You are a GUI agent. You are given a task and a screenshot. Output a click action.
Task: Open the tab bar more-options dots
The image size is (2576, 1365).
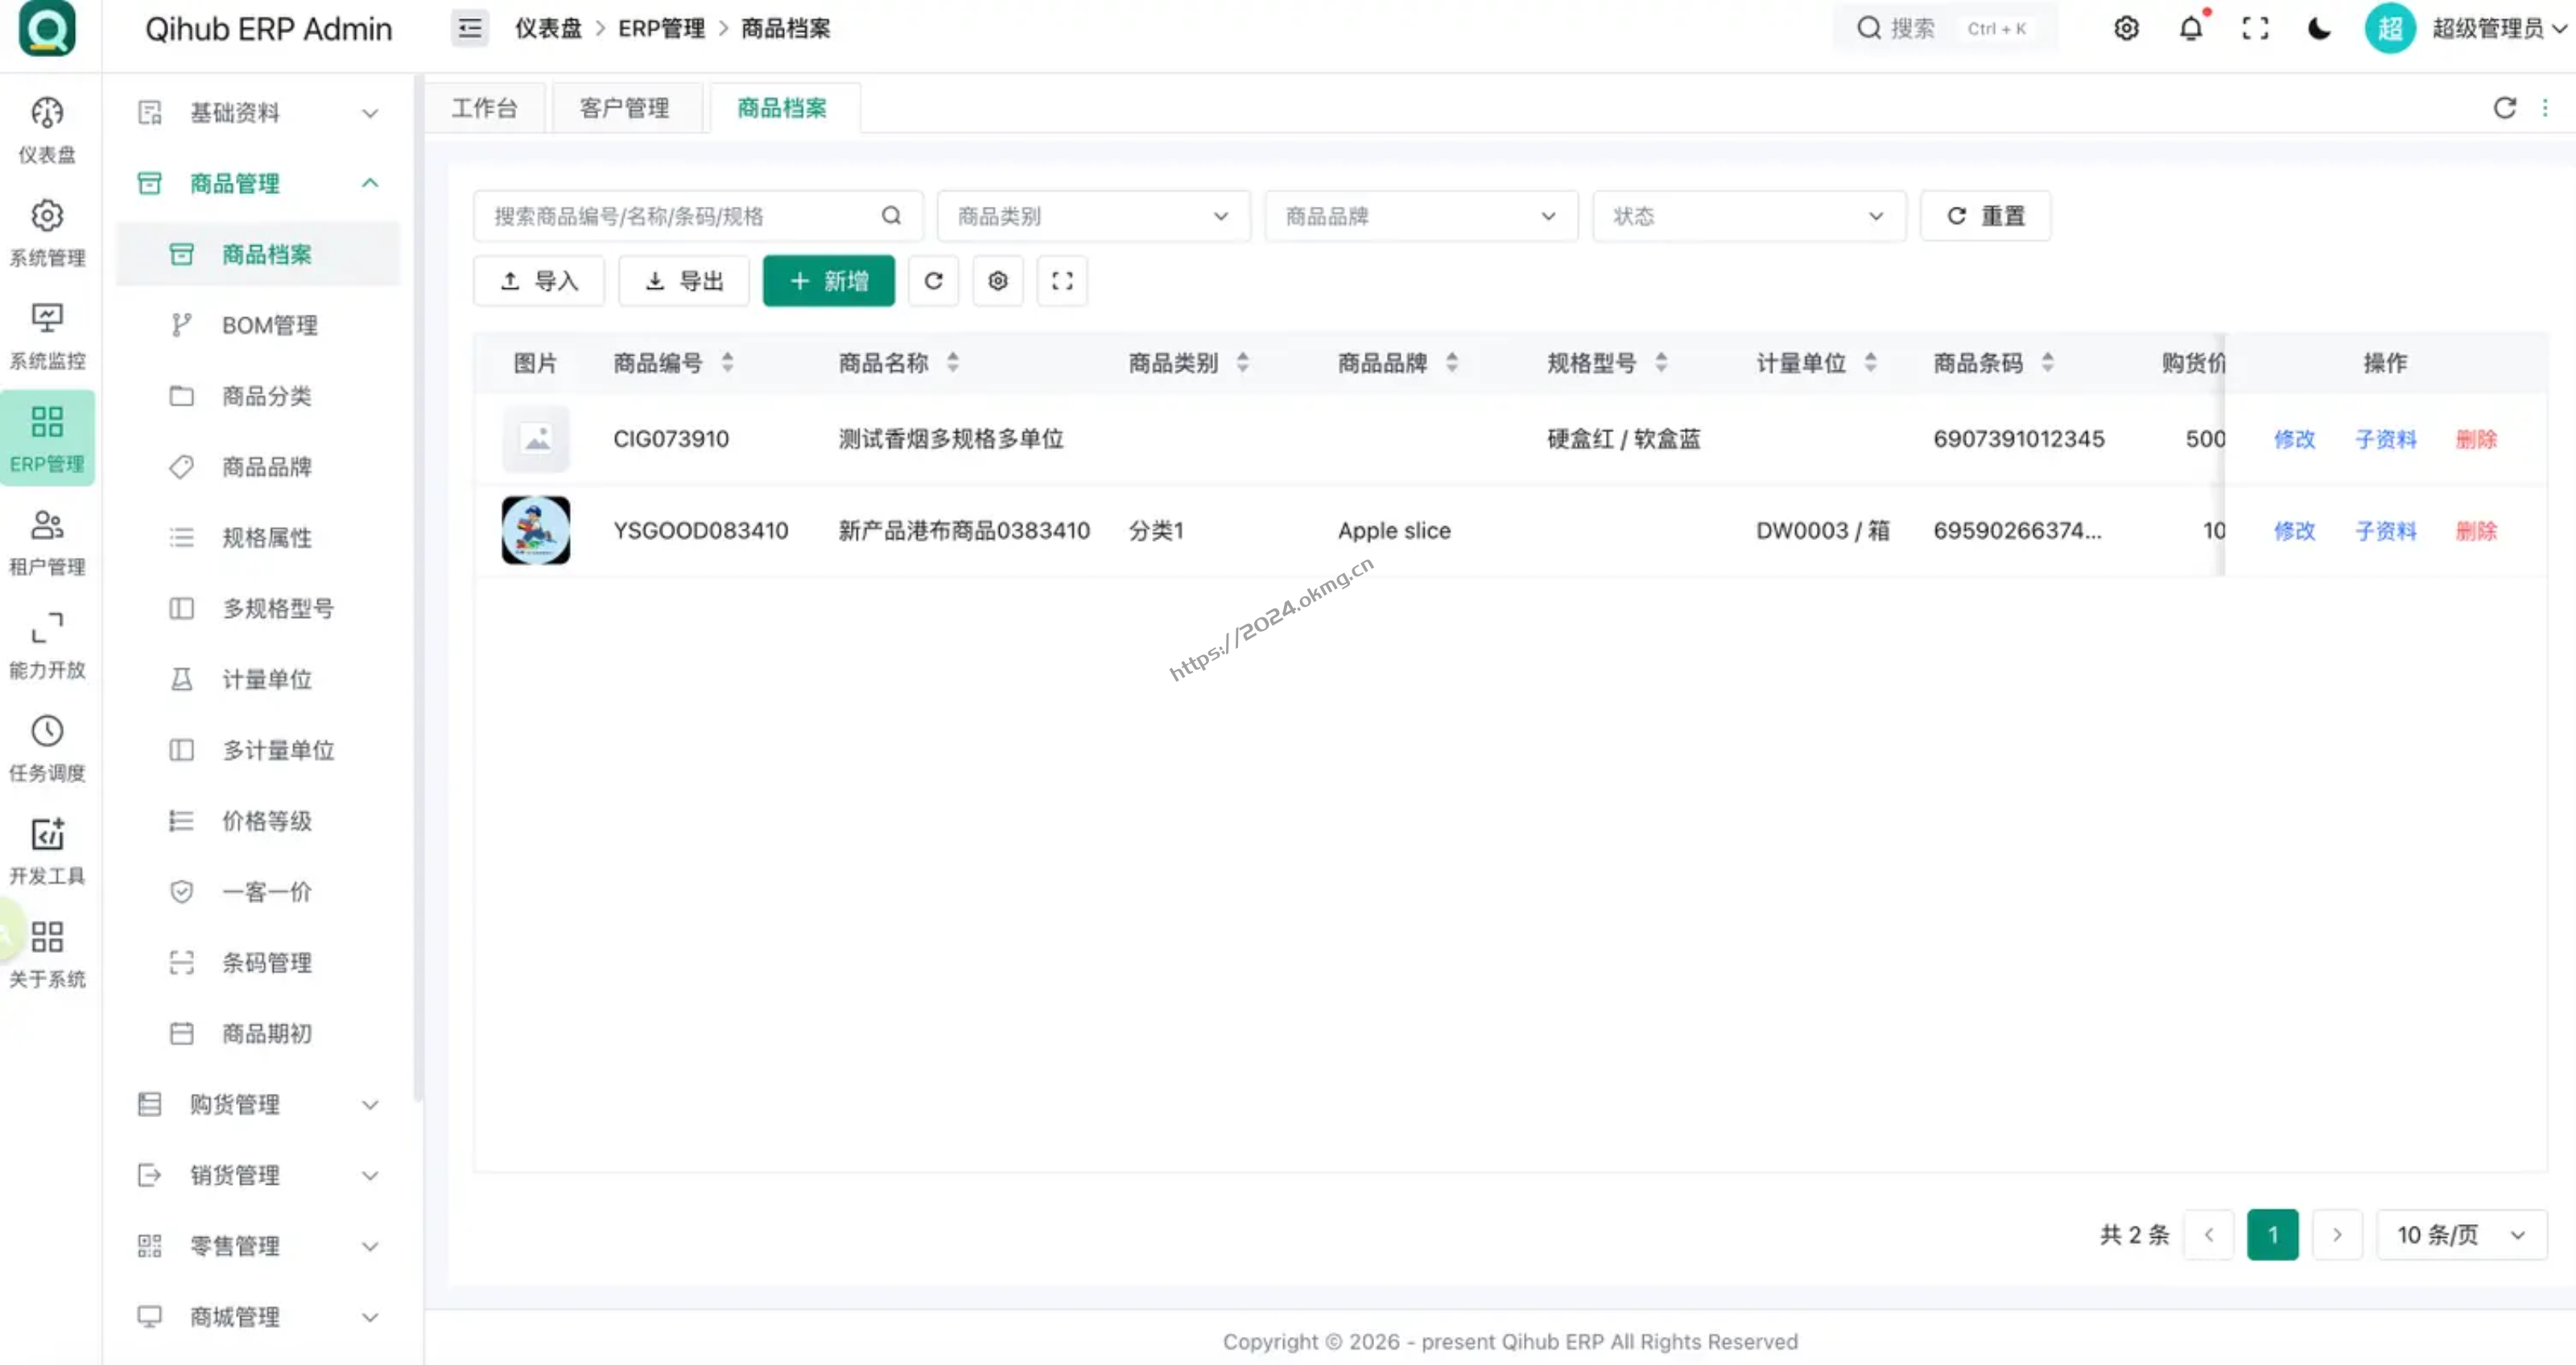click(2545, 108)
